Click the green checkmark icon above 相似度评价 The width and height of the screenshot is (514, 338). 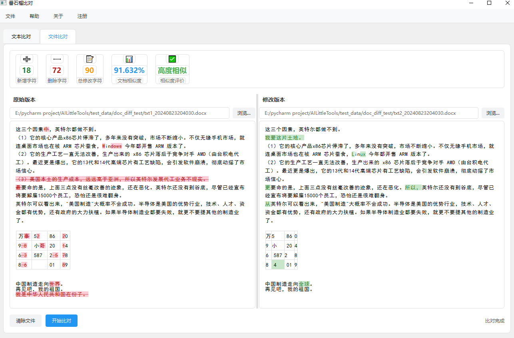coord(172,59)
